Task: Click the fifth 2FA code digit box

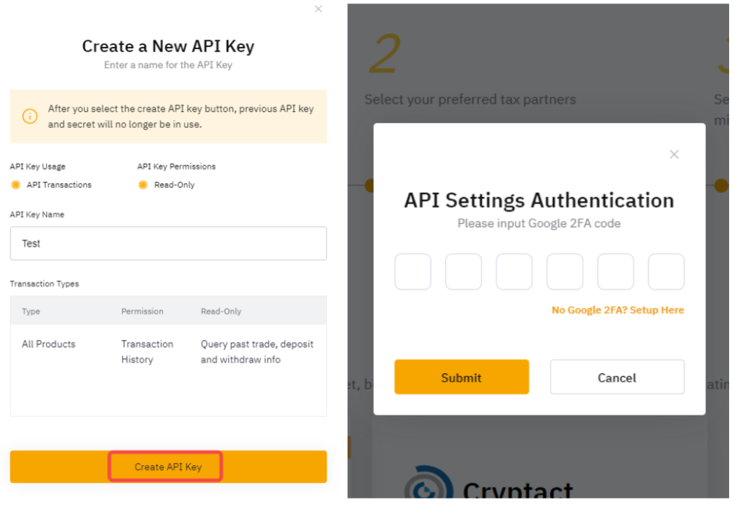Action: pyautogui.click(x=615, y=271)
